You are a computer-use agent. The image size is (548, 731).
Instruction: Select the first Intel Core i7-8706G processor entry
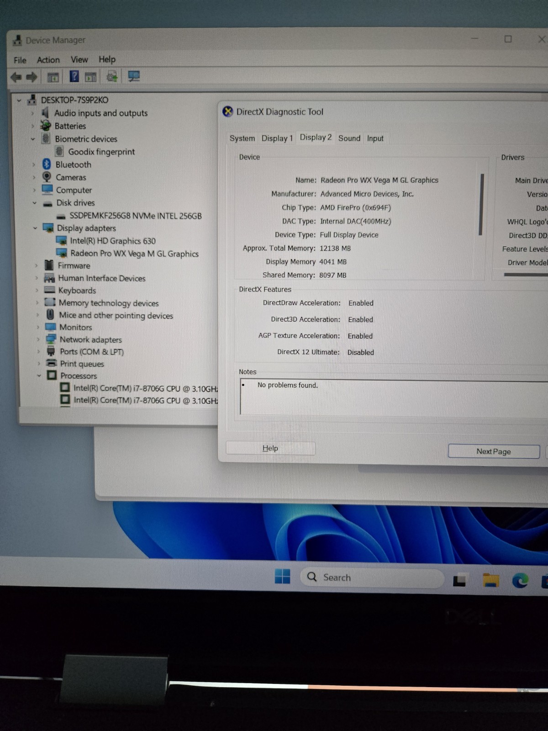pyautogui.click(x=145, y=388)
